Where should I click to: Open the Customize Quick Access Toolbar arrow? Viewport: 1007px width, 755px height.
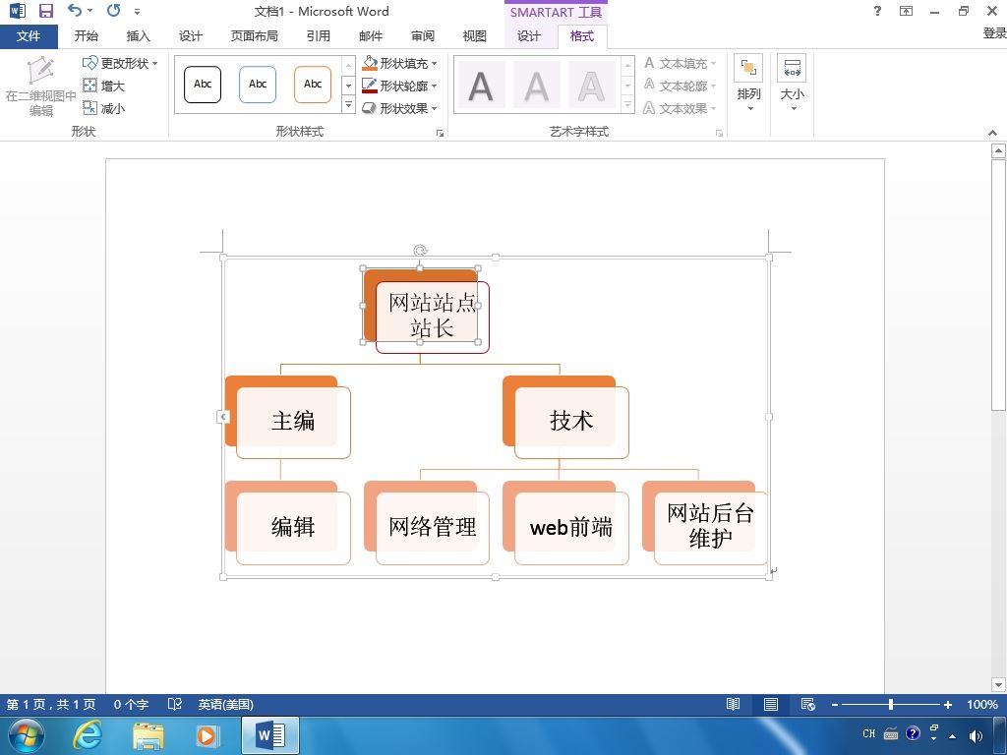(137, 12)
